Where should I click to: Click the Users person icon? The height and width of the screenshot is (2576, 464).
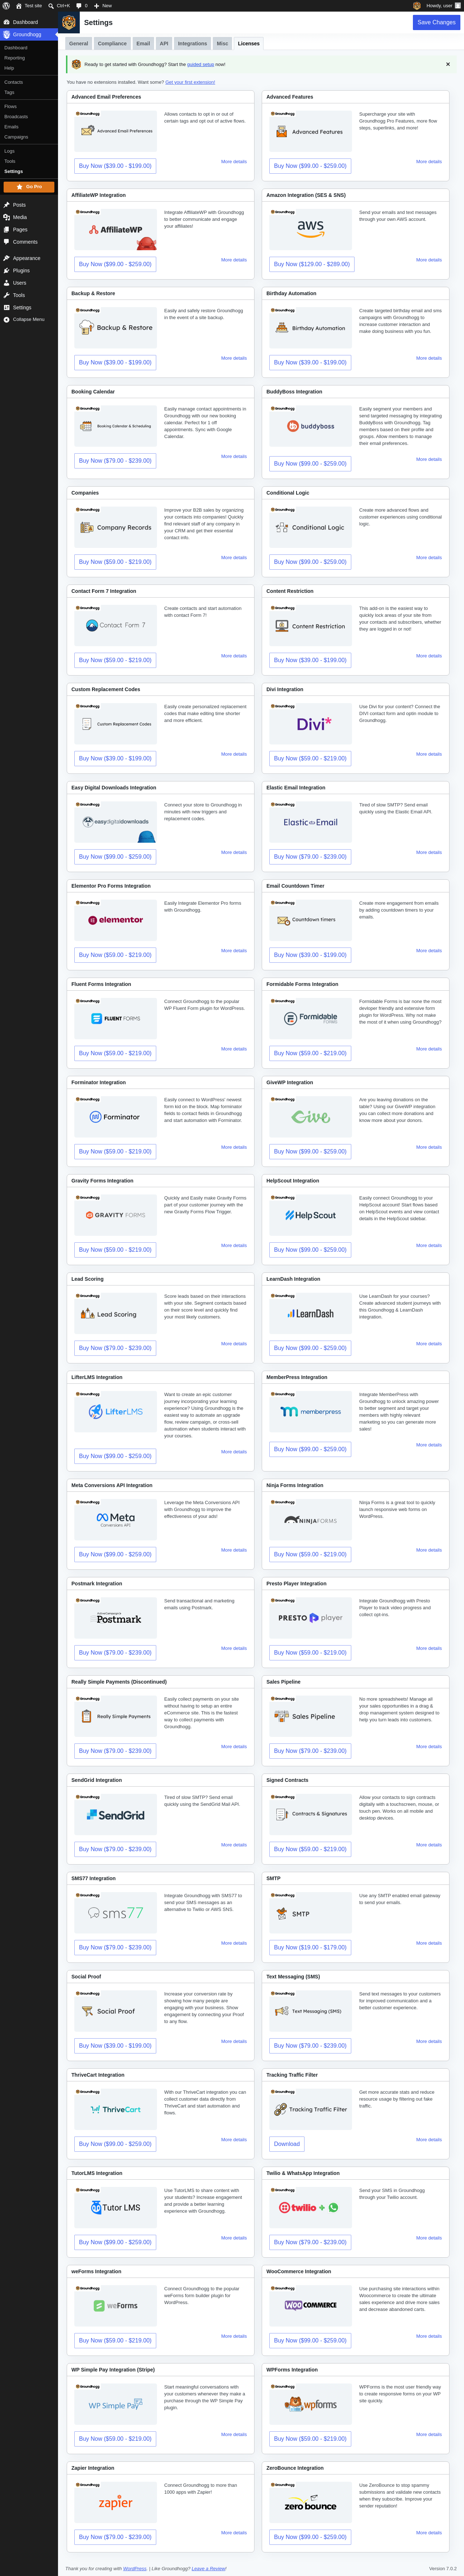(7, 283)
